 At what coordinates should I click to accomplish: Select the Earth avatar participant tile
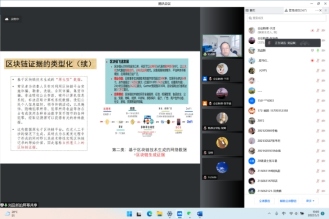point(222,169)
